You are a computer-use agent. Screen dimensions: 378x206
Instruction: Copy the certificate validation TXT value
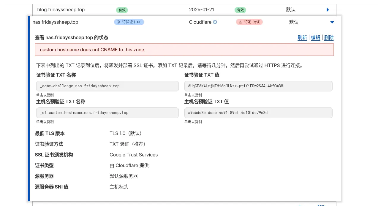pyautogui.click(x=258, y=86)
